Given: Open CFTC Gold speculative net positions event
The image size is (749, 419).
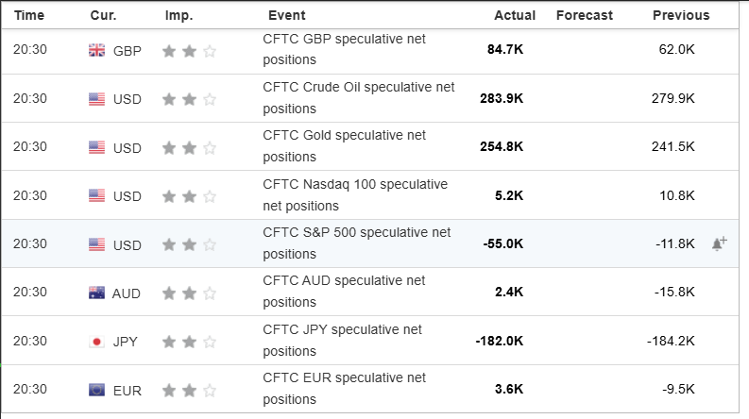Looking at the screenshot, I should [x=345, y=146].
